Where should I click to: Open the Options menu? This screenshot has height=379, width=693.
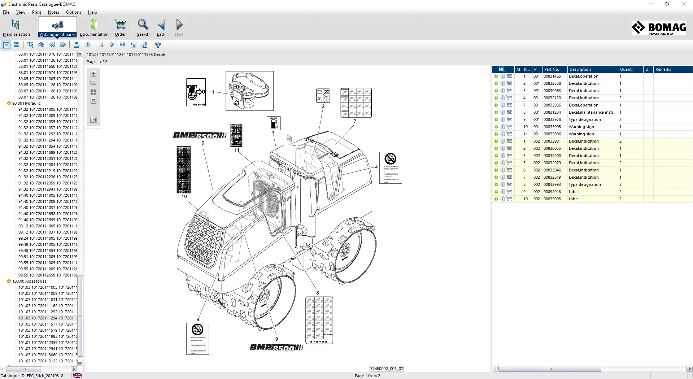coord(74,12)
